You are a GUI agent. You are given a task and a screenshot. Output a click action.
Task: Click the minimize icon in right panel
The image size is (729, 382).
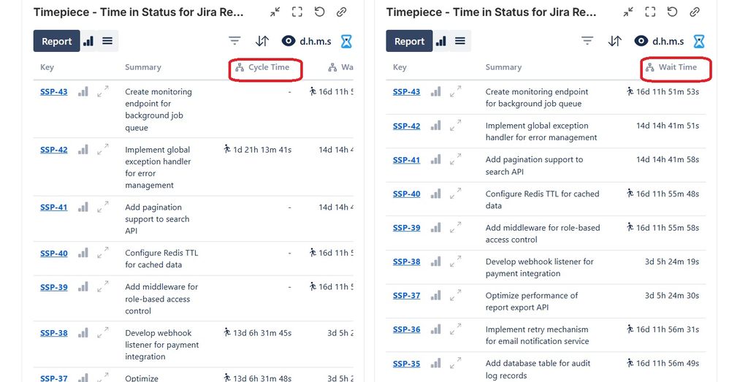click(628, 12)
